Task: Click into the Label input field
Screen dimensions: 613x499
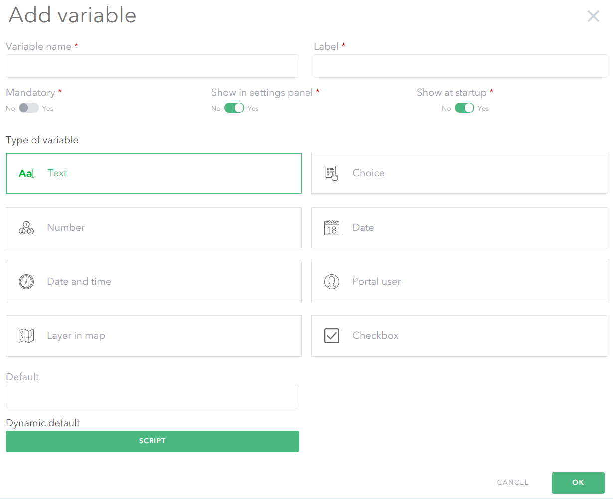Action: tap(460, 66)
